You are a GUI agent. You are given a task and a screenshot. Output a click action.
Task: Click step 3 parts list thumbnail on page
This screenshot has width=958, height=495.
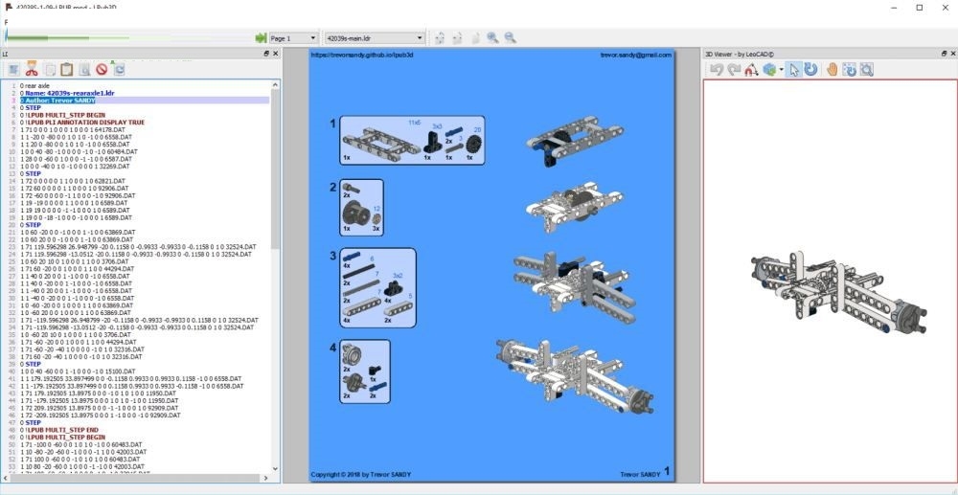click(x=379, y=286)
